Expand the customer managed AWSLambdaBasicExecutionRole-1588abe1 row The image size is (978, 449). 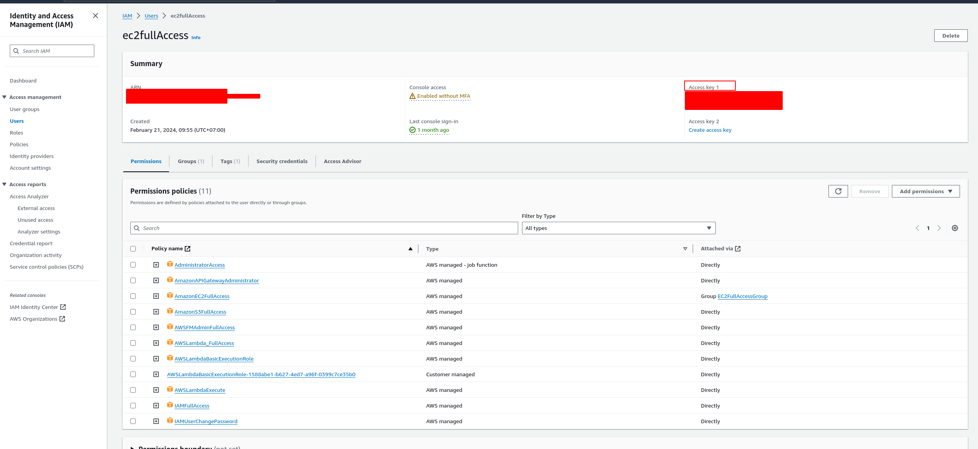click(156, 374)
